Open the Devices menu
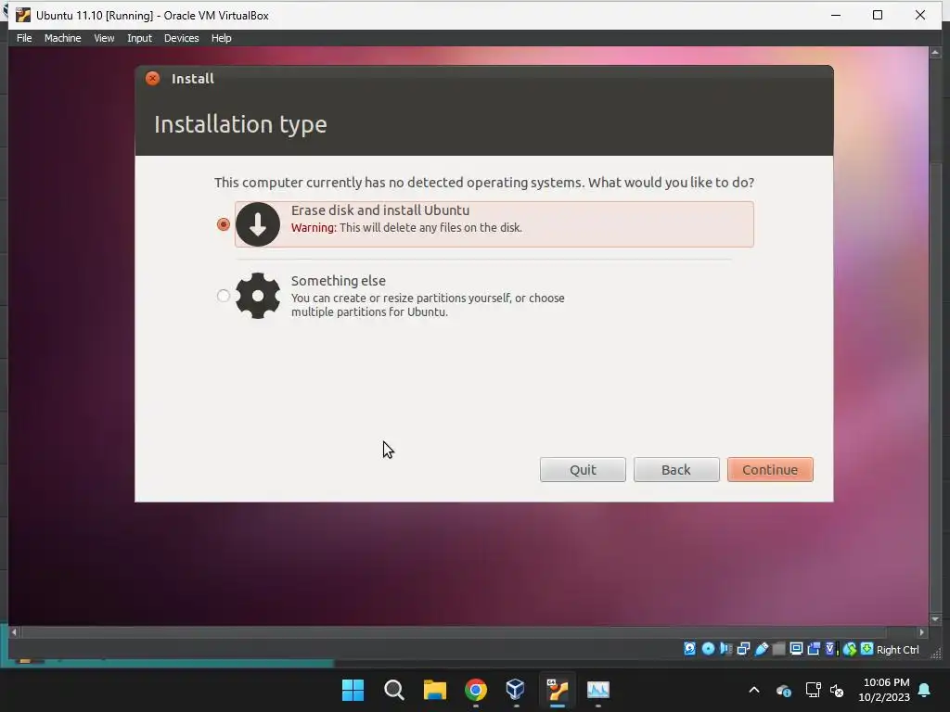 pos(181,38)
